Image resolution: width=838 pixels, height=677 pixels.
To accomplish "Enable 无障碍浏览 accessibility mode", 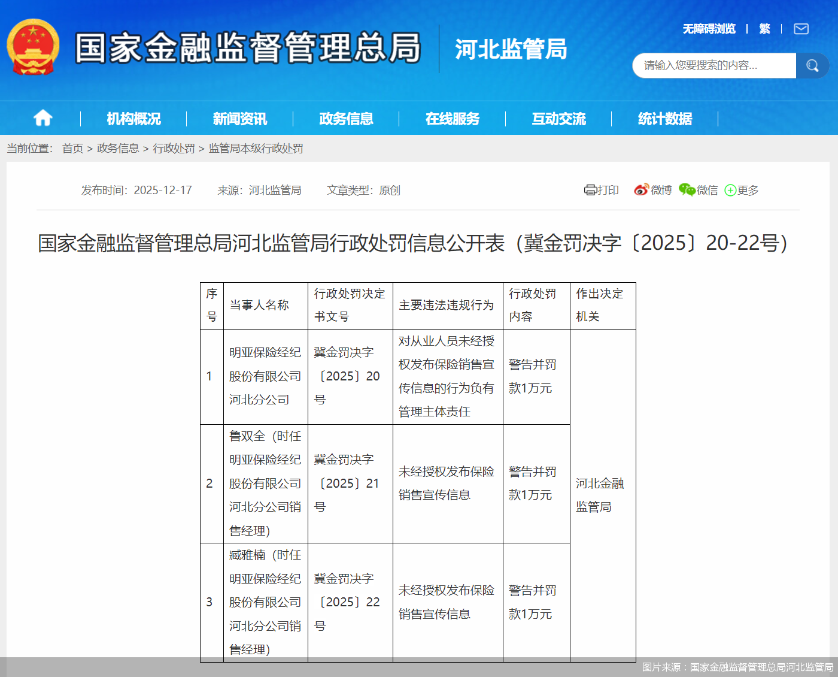I will click(709, 28).
